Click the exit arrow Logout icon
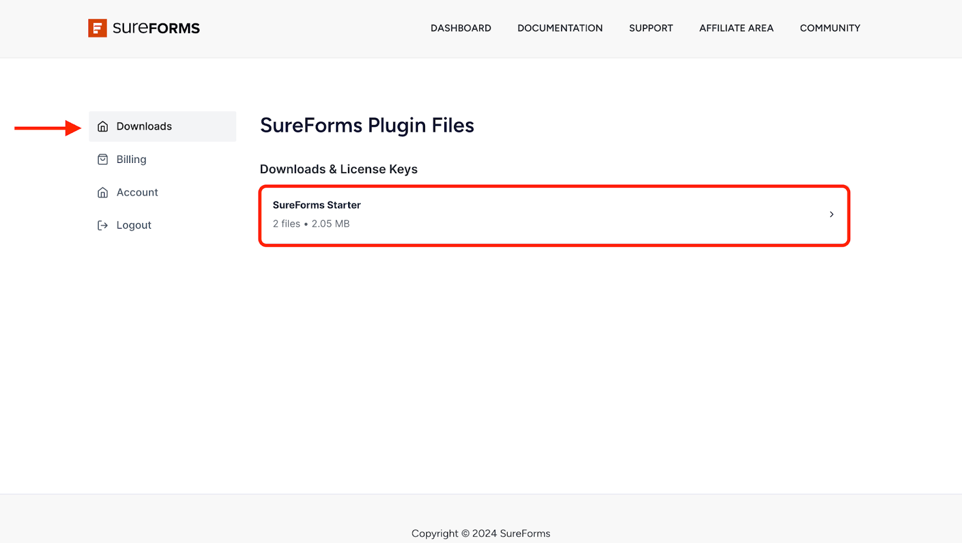 [x=103, y=225]
